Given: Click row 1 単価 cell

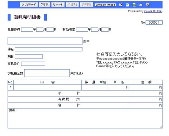Looking at the screenshot, I should tap(119, 87).
